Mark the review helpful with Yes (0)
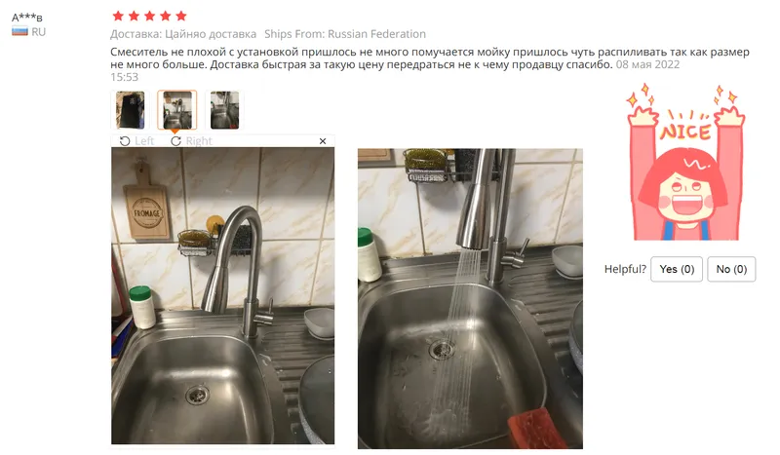Viewport: 780px width, 455px height. pyautogui.click(x=677, y=269)
